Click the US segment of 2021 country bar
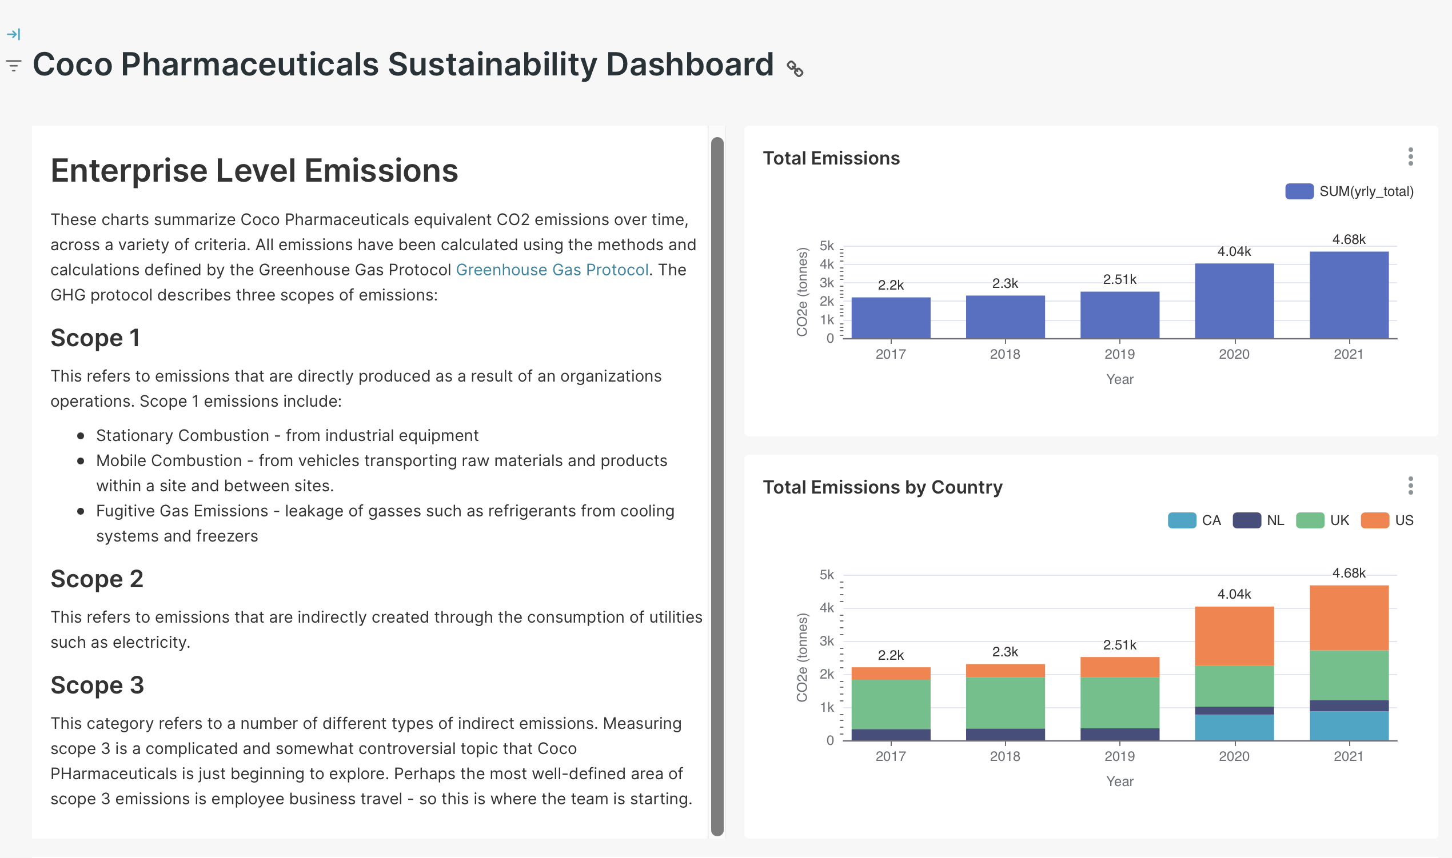The height and width of the screenshot is (858, 1452). [x=1349, y=618]
